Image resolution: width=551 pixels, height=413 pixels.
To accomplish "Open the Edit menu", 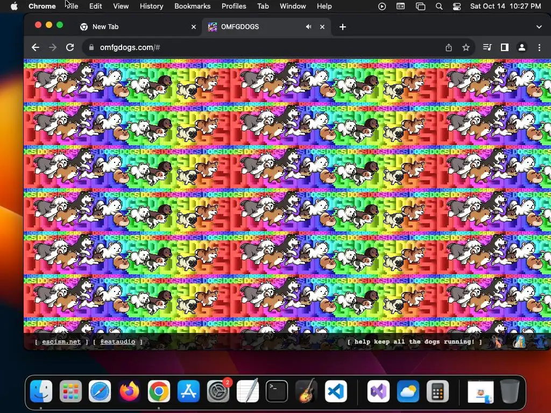I will 95,6.
